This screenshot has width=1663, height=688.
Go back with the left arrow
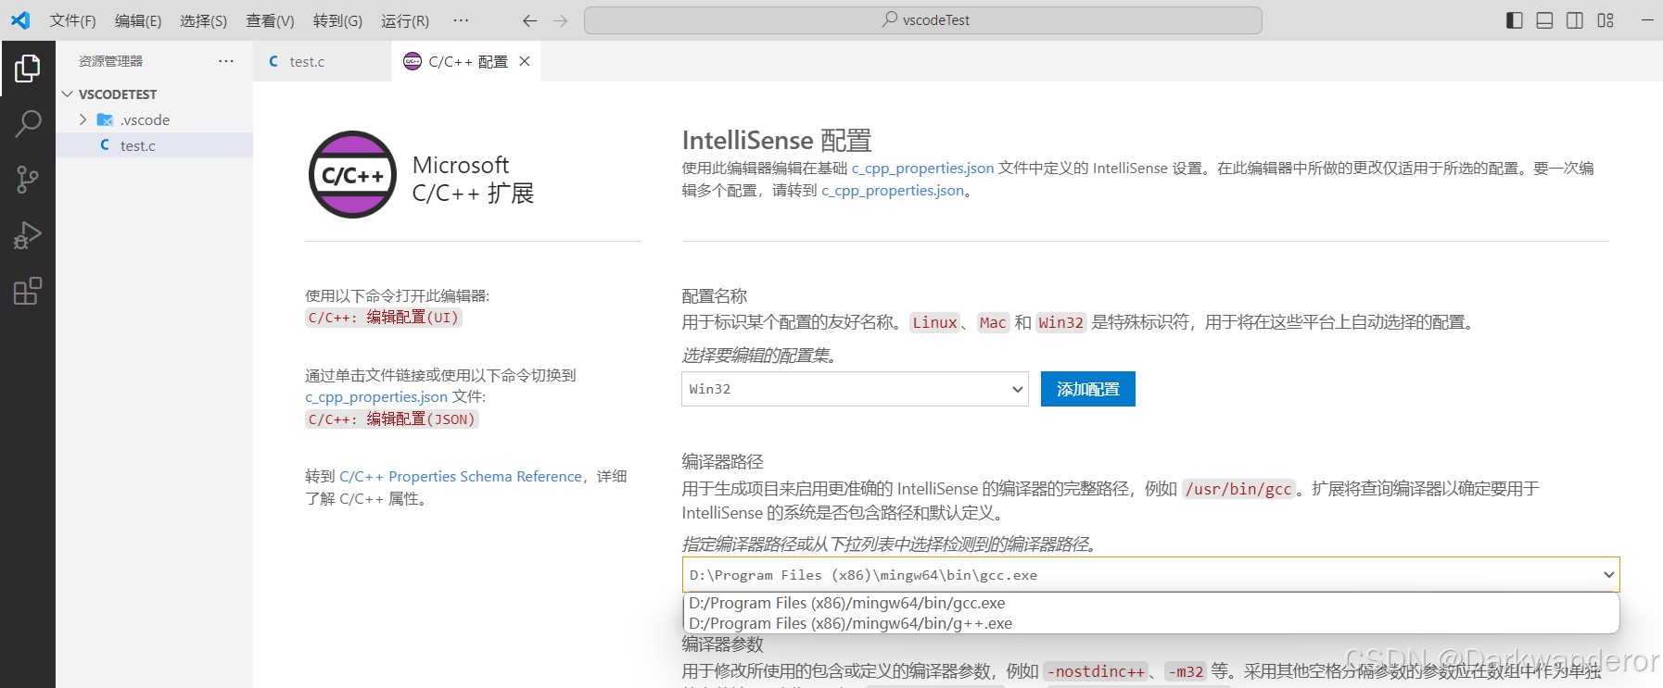pos(529,20)
